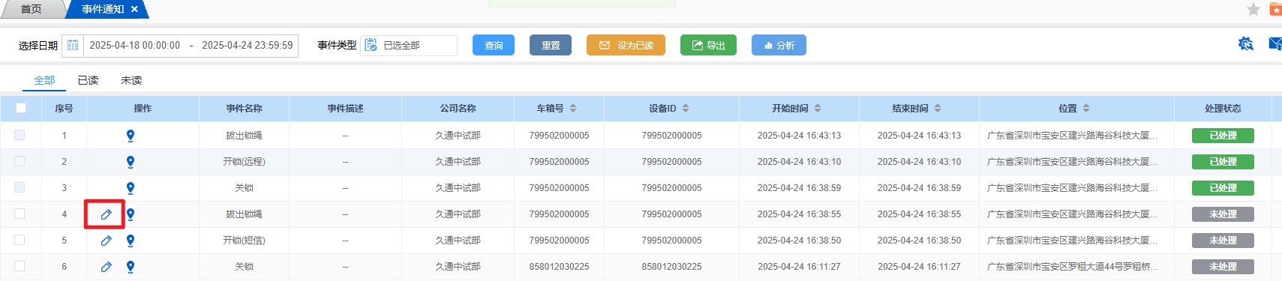
Task: Show map location pin for row 5
Action: pos(131,241)
